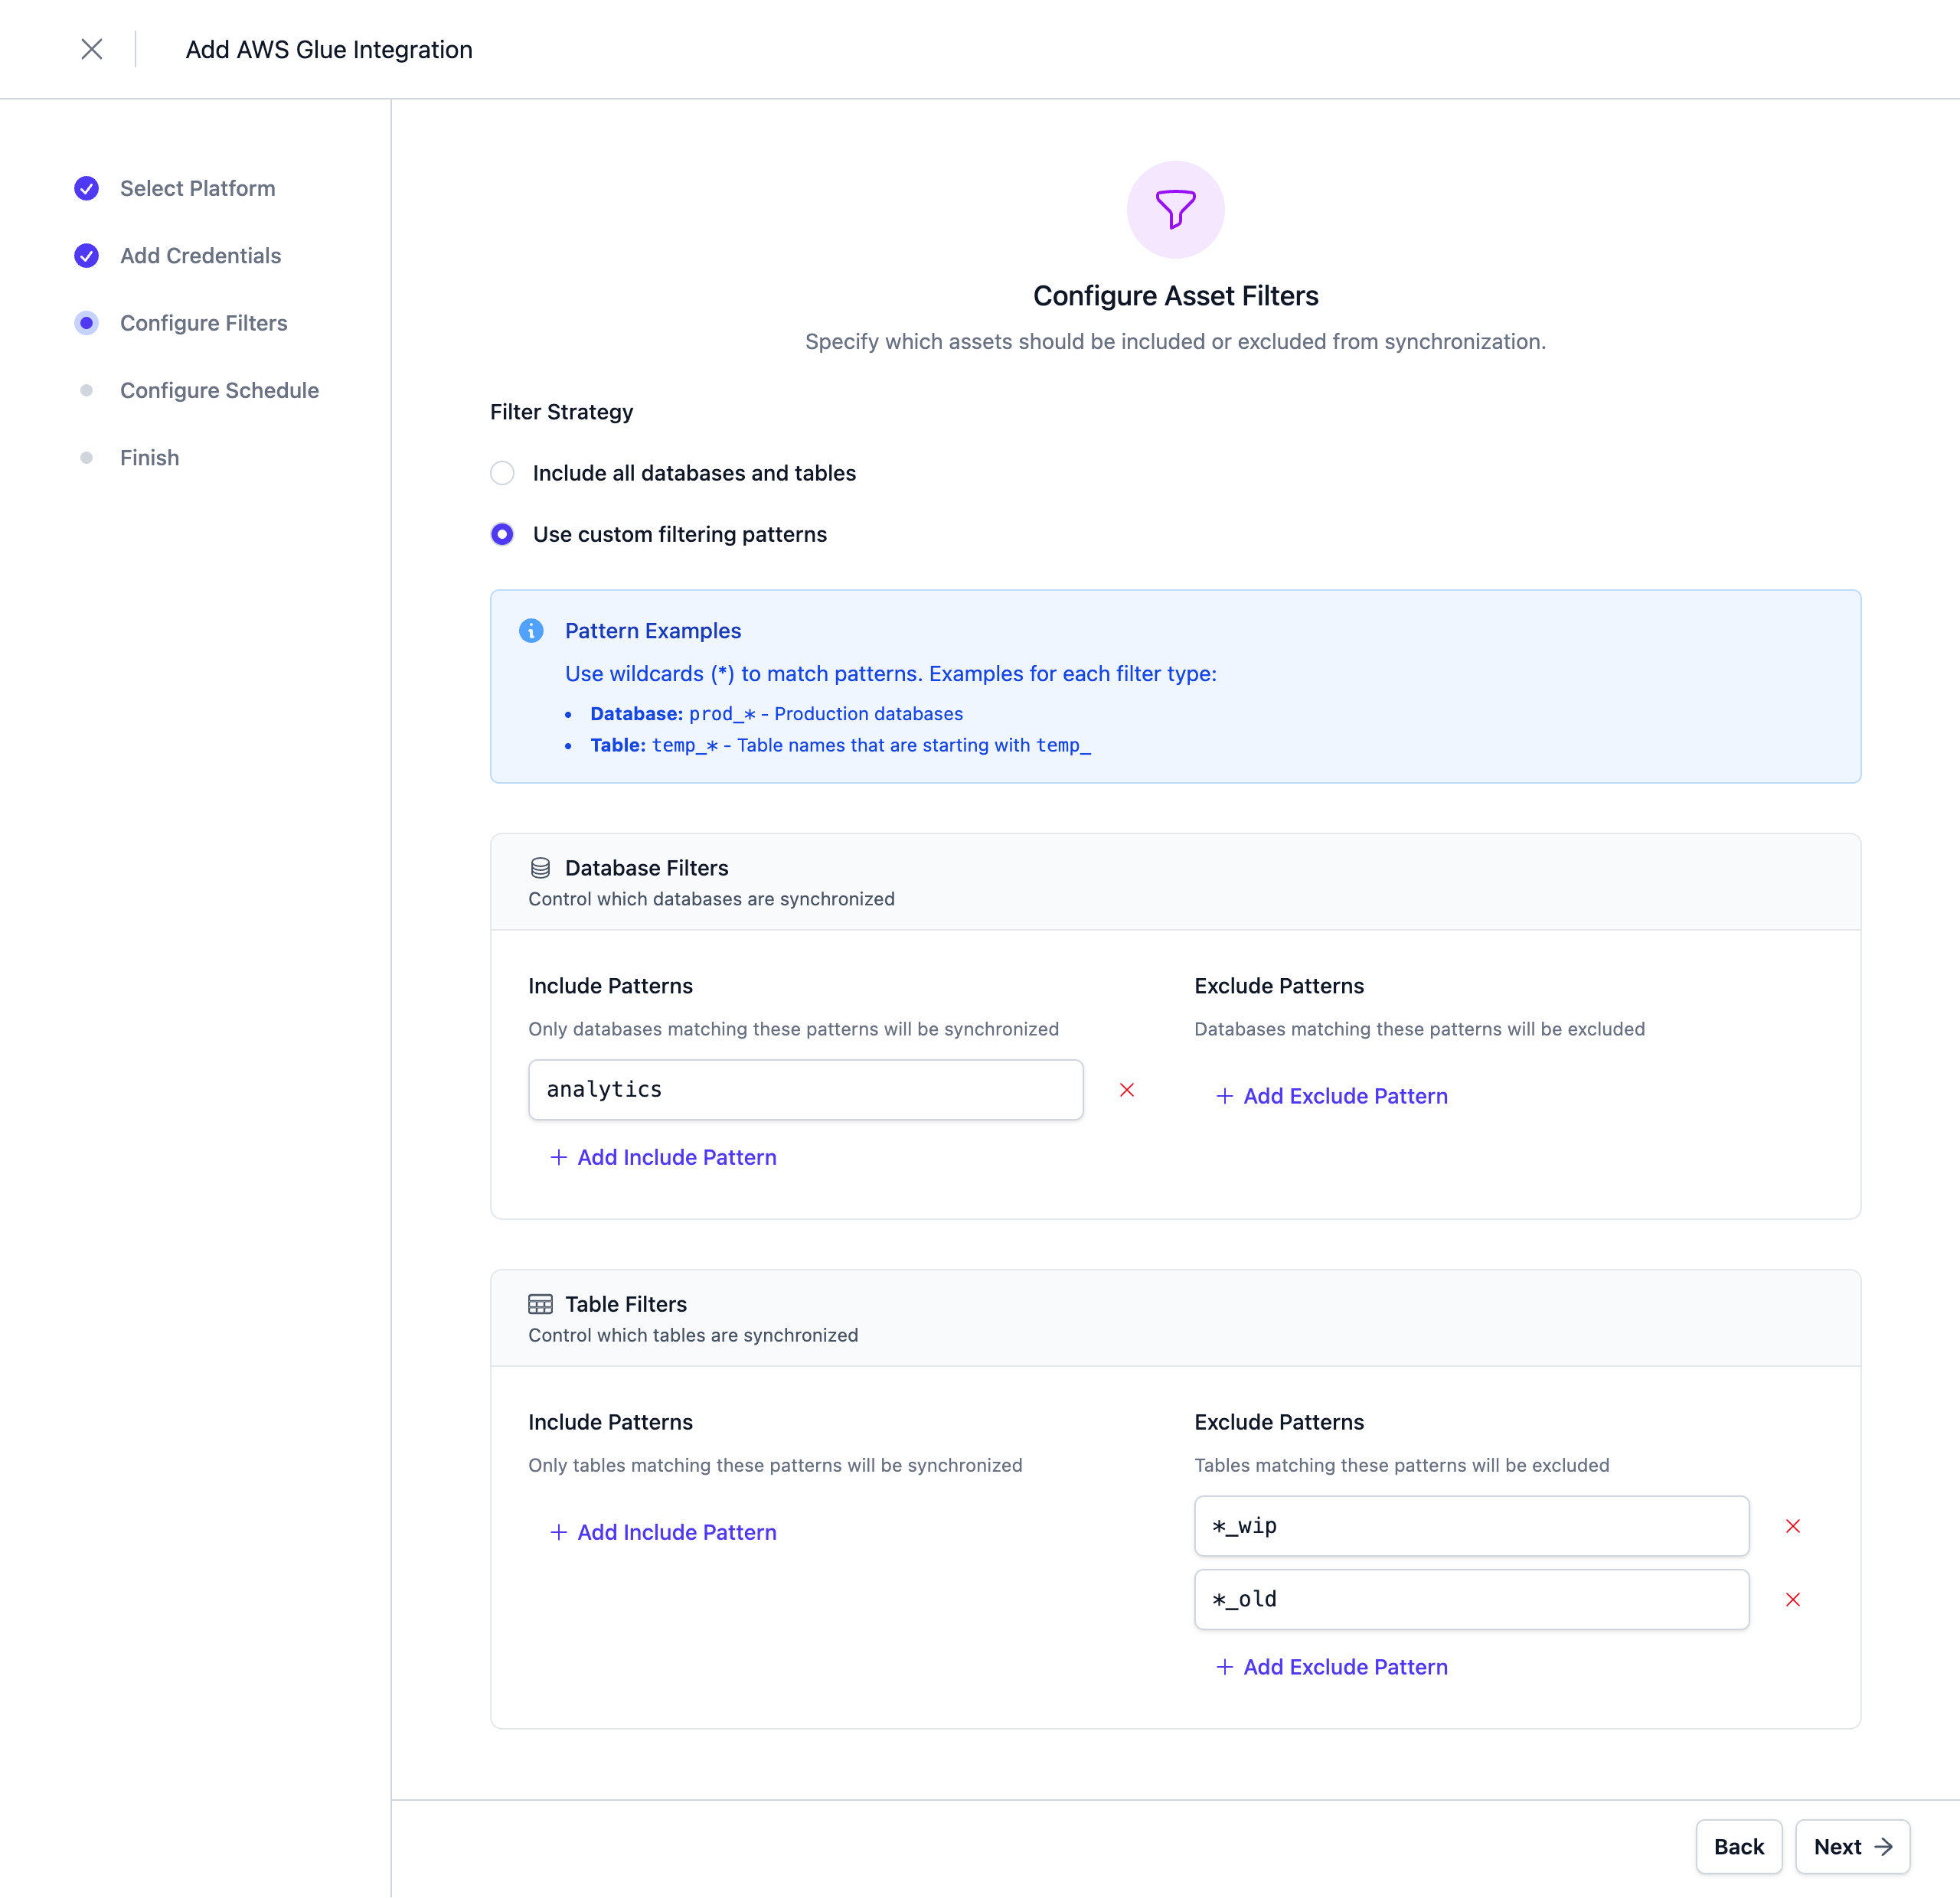This screenshot has height=1898, width=1960.
Task: Close the Add AWS Glue Integration wizard
Action: point(91,49)
